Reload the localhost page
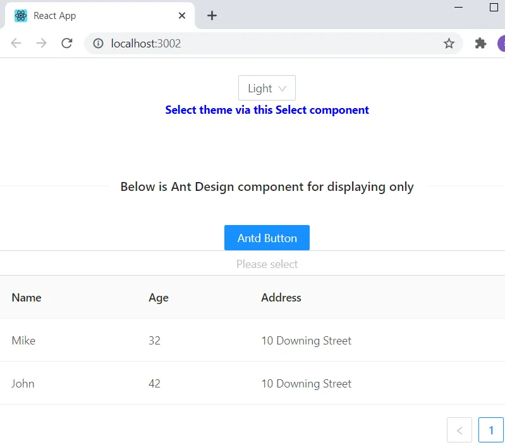This screenshot has height=445, width=505. click(x=66, y=43)
